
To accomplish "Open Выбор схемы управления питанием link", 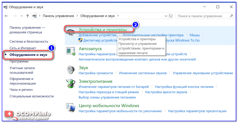I will 107,98.
